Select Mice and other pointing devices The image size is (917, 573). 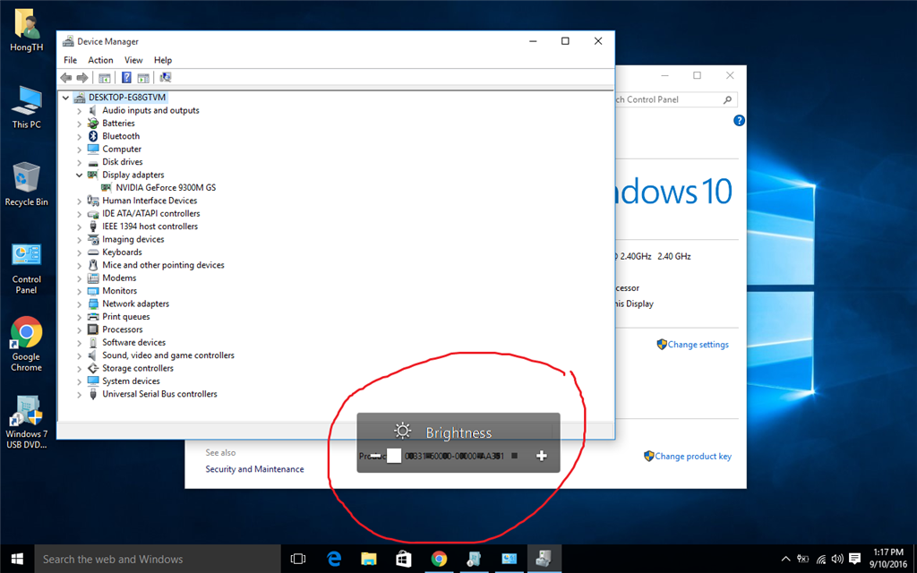pos(163,265)
